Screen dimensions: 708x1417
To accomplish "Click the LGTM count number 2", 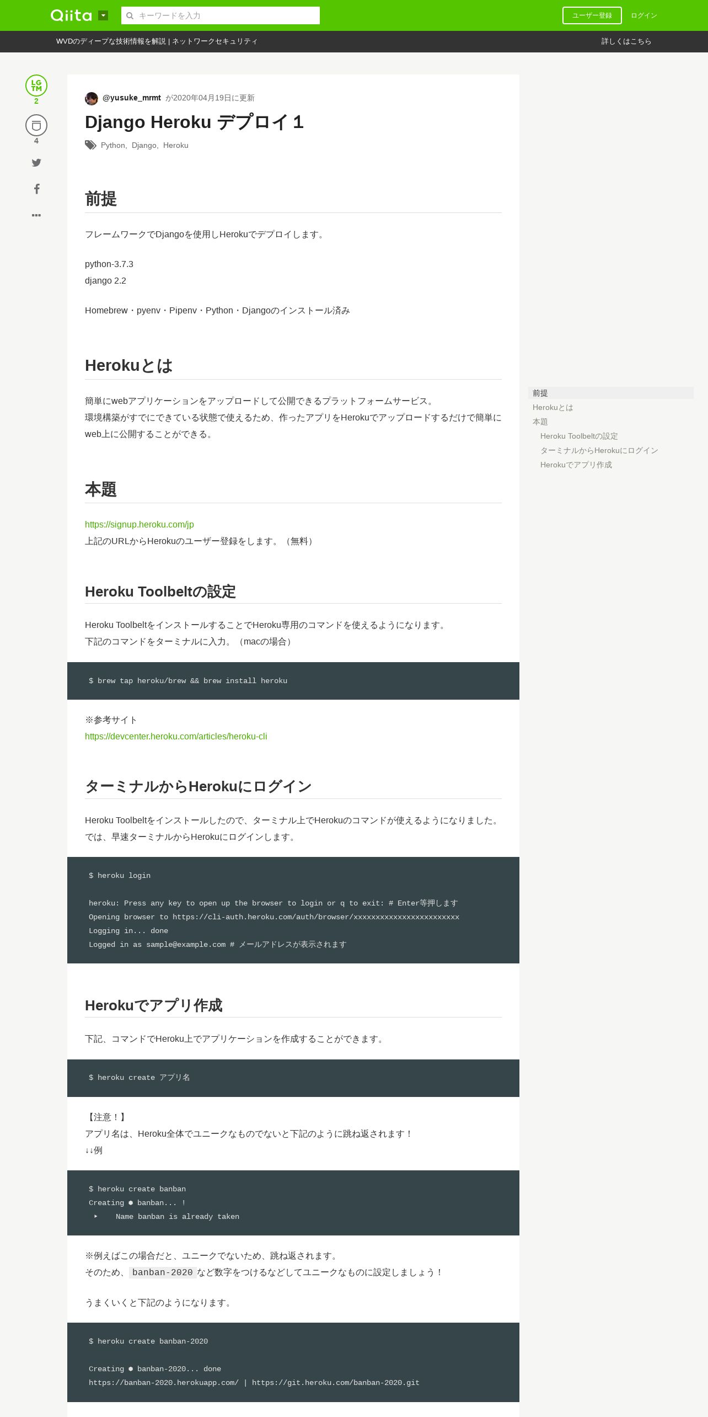I will coord(36,101).
